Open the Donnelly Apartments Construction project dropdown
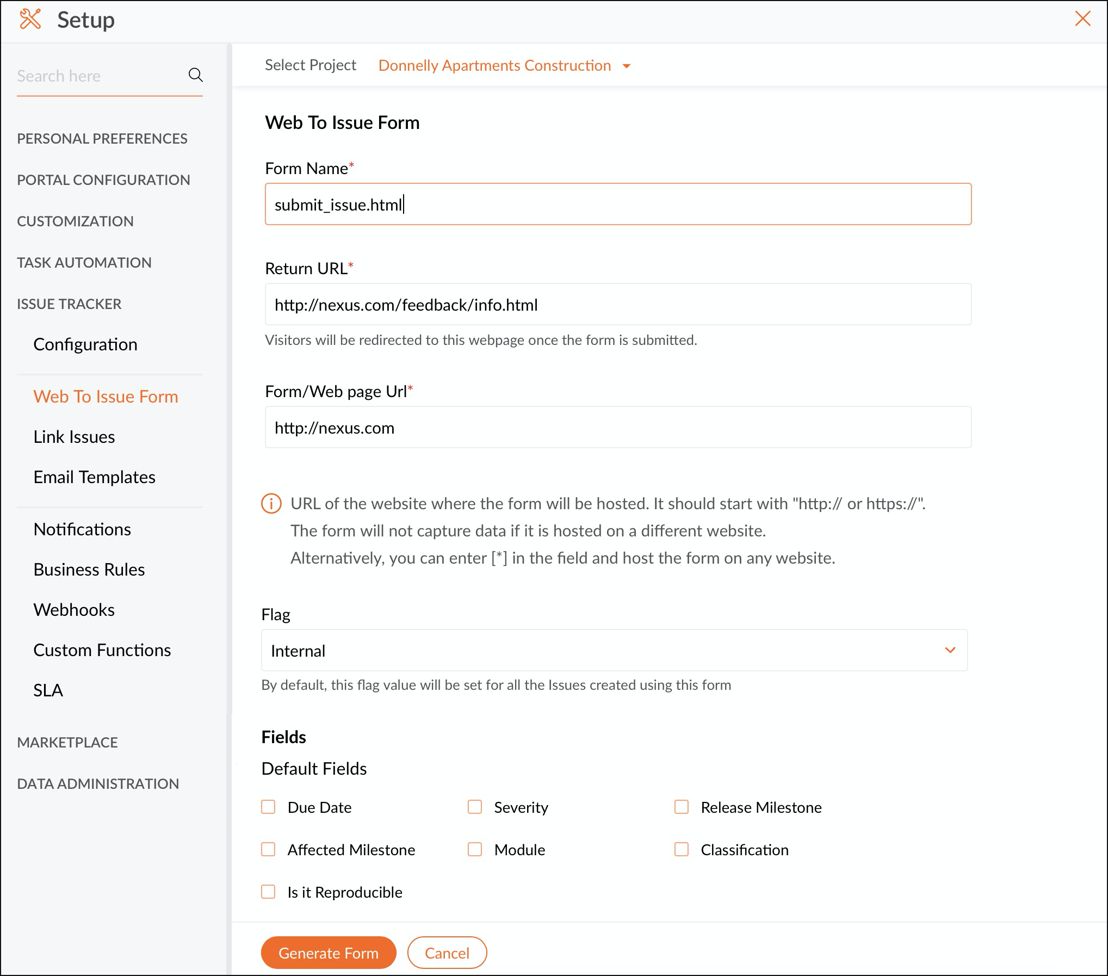Viewport: 1108px width, 976px height. click(504, 66)
